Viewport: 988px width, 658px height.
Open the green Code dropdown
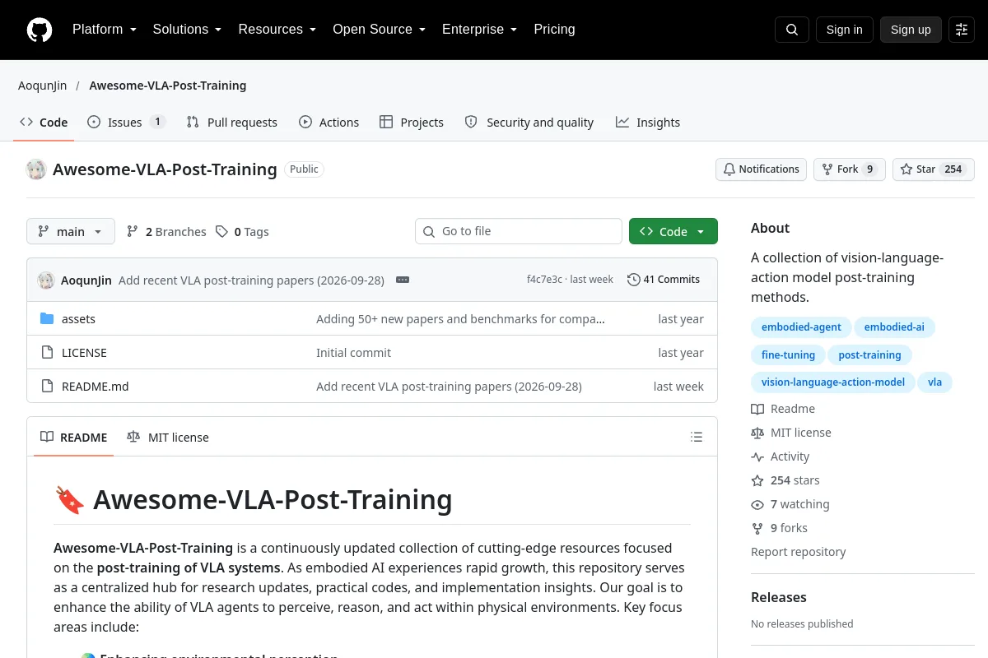[x=673, y=231]
